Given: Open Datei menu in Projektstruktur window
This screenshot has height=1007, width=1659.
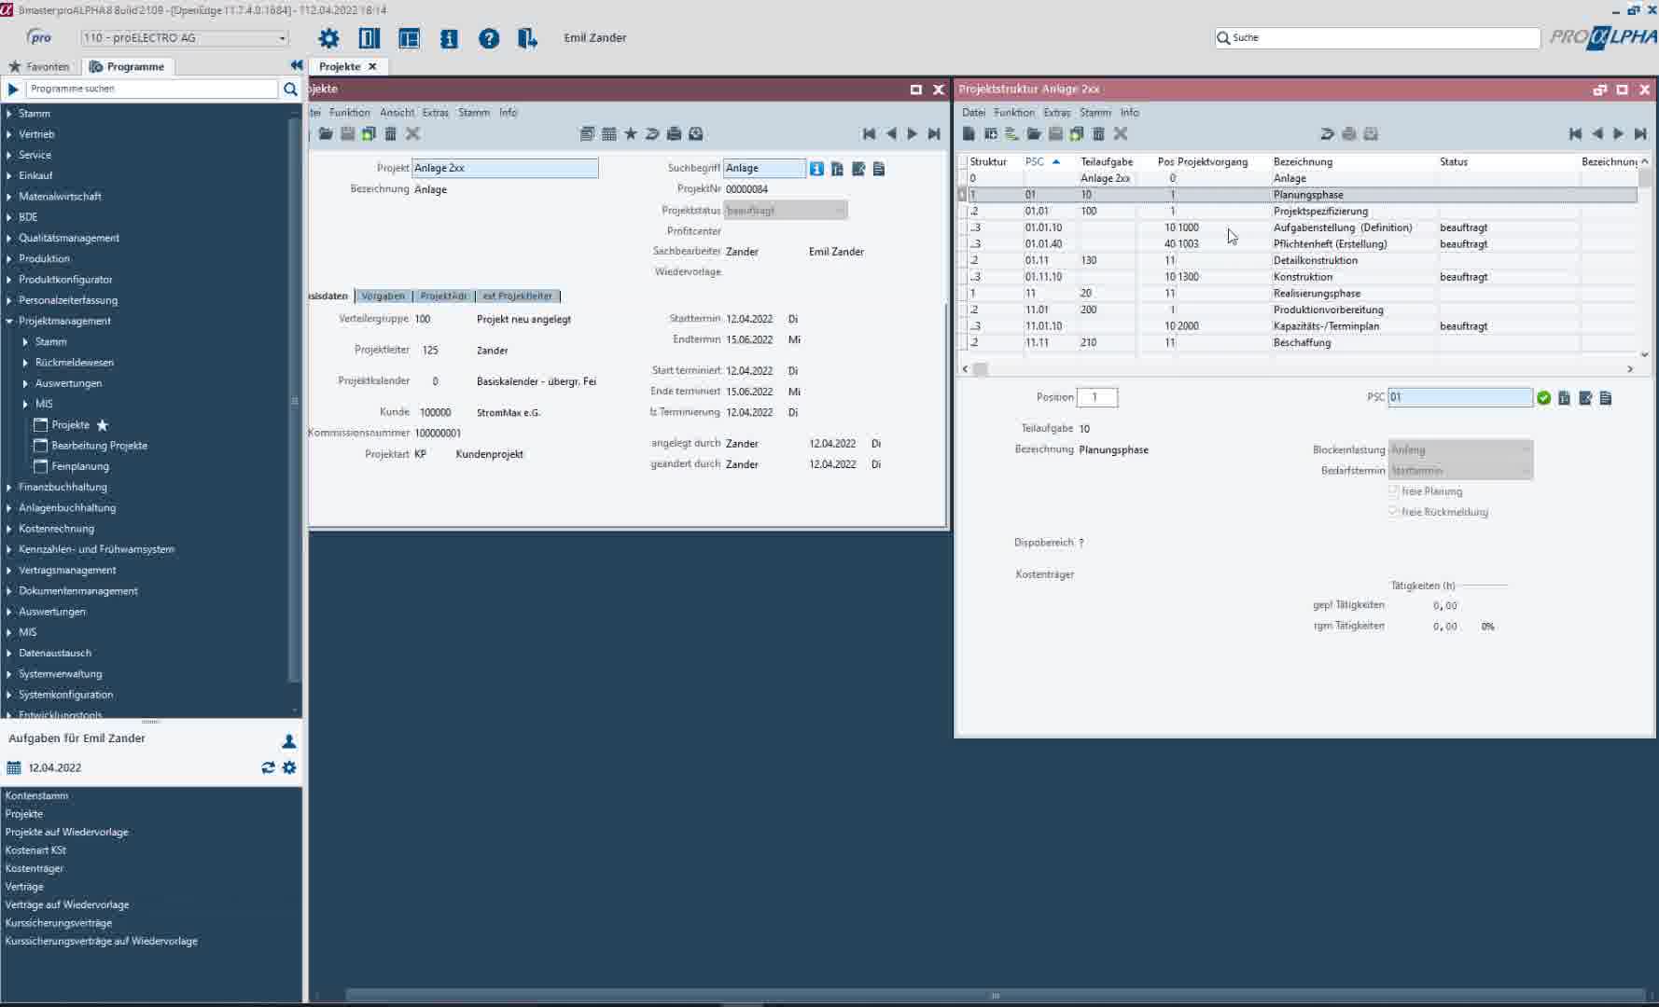Looking at the screenshot, I should pos(973,113).
